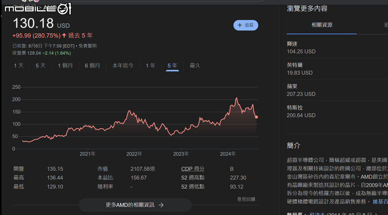Select the 1 天 time range tab
The width and height of the screenshot is (388, 215).
pos(18,66)
